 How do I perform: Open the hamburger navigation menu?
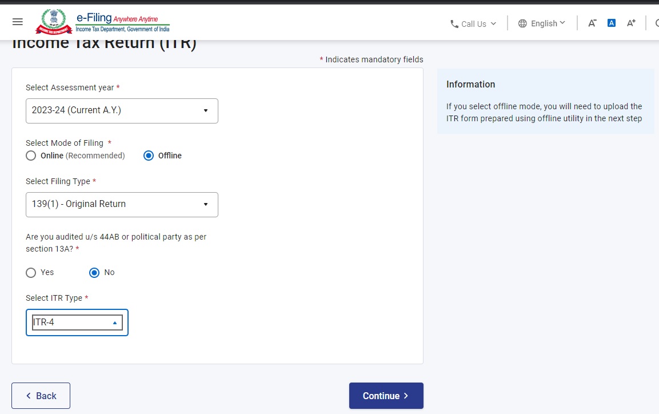coord(17,21)
